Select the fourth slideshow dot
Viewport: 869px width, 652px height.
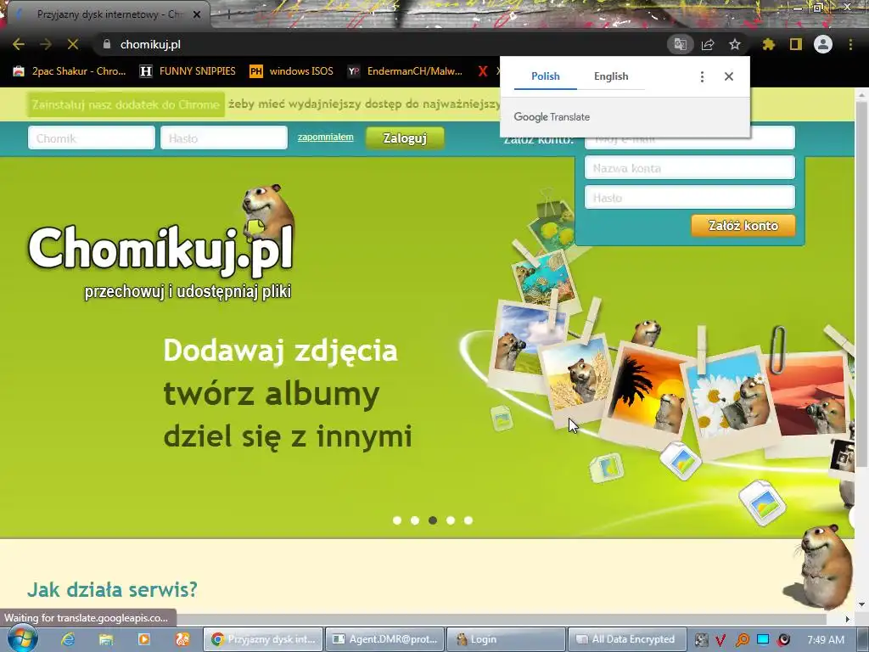tap(451, 520)
